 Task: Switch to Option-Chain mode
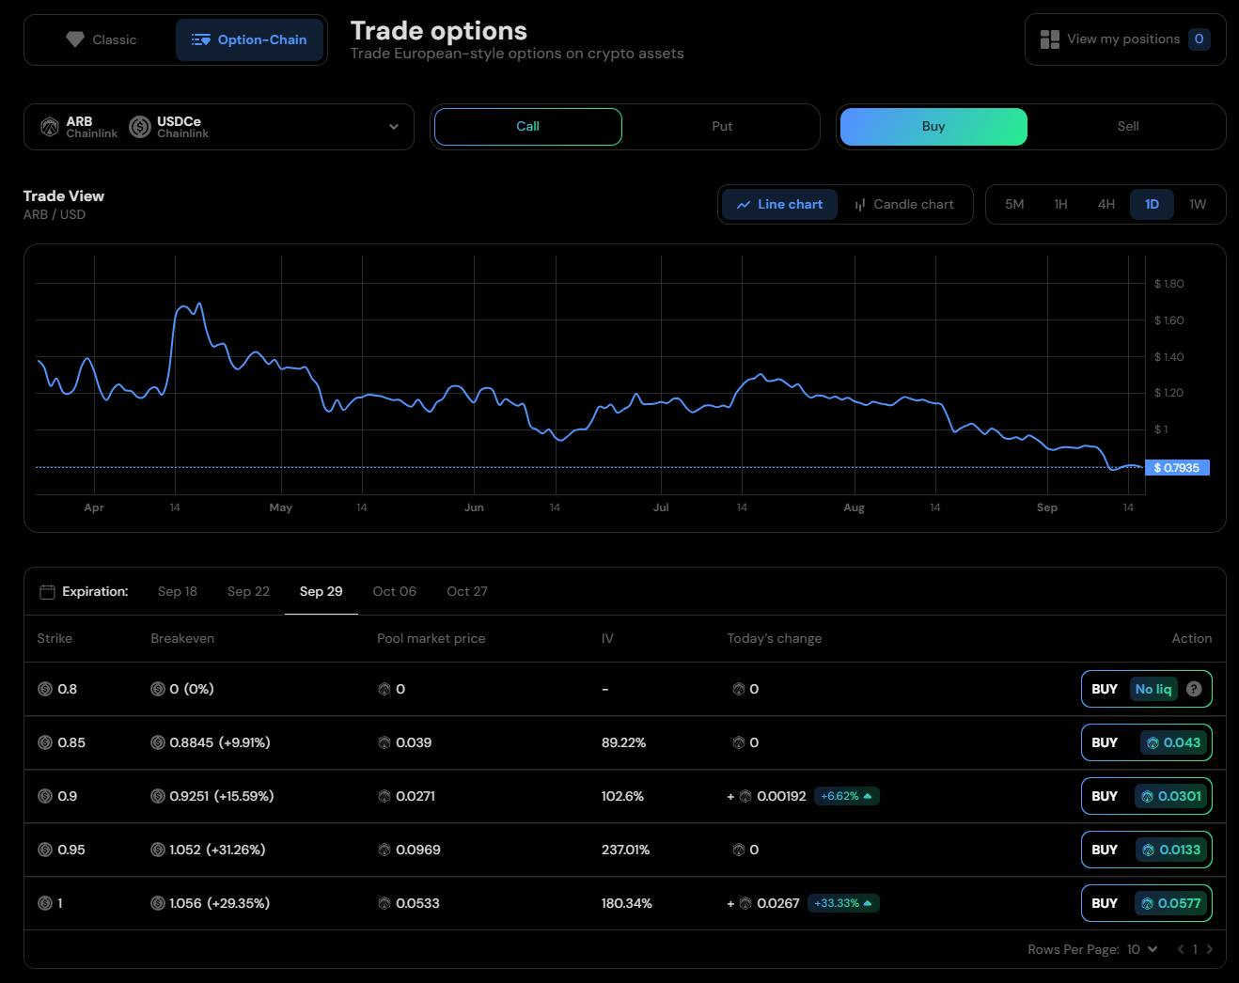[249, 39]
